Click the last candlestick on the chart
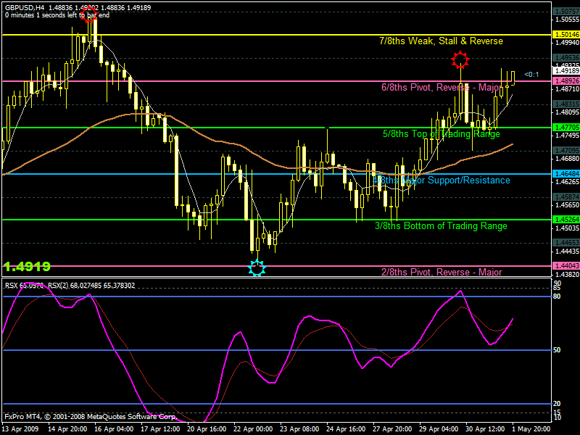The width and height of the screenshot is (580, 435). pos(513,78)
